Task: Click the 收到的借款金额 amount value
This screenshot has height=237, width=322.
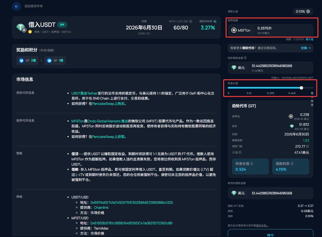Action: tap(272, 193)
